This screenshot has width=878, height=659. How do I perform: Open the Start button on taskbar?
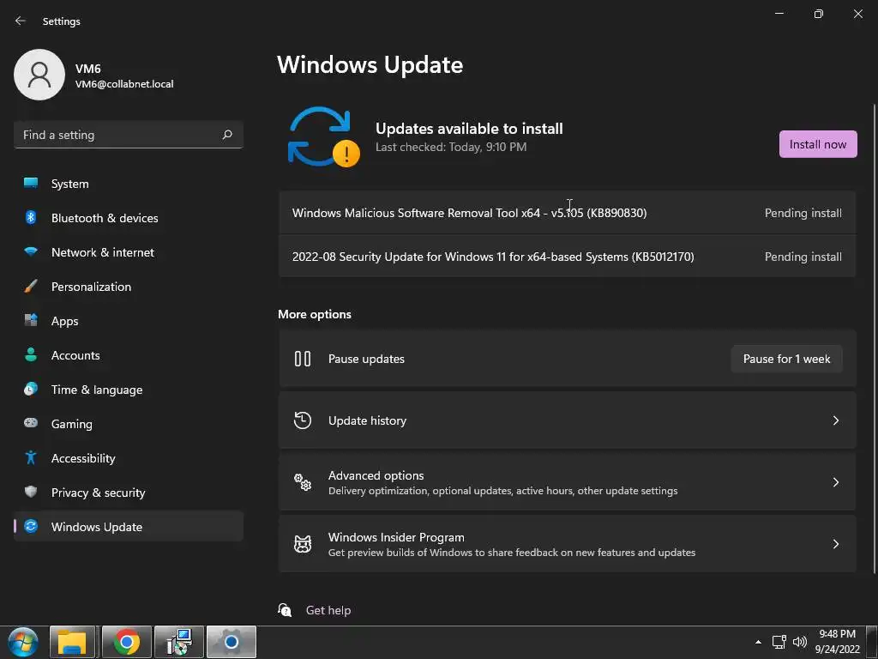click(x=23, y=642)
